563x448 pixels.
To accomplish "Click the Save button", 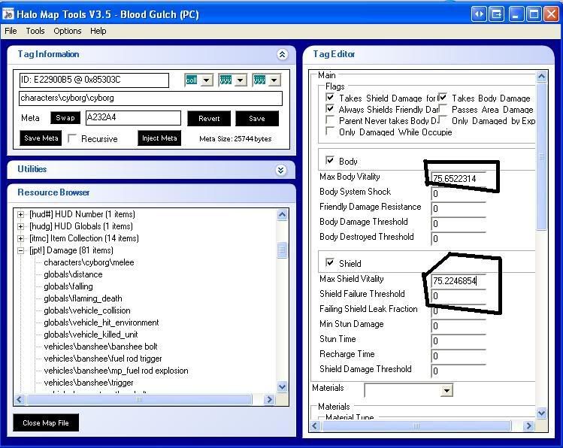I will pos(257,119).
